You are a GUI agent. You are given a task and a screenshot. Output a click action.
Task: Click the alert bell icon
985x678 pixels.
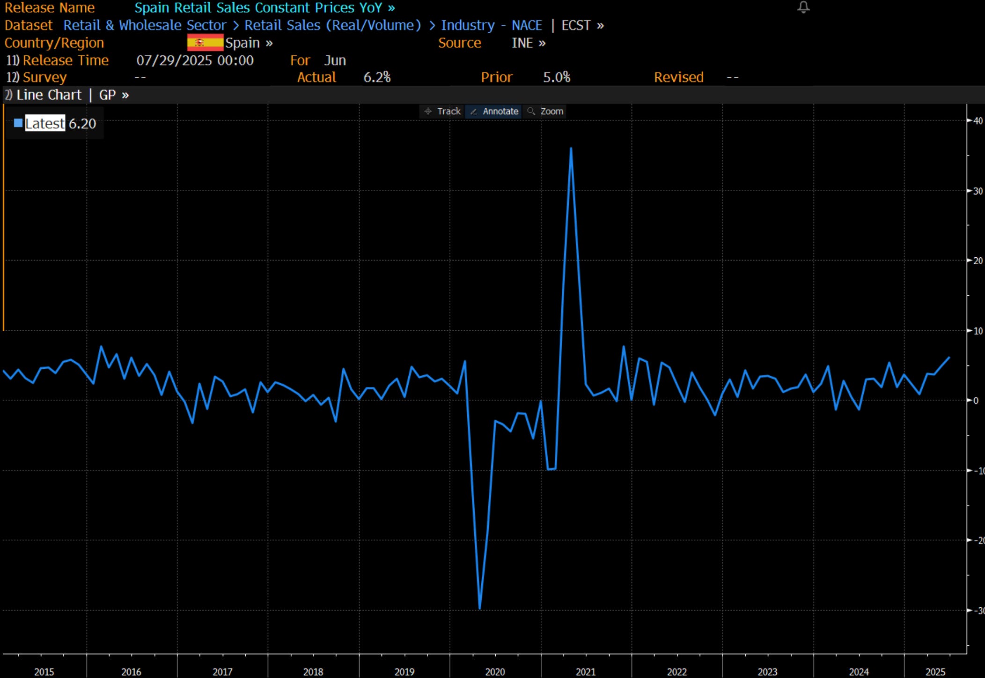point(803,7)
